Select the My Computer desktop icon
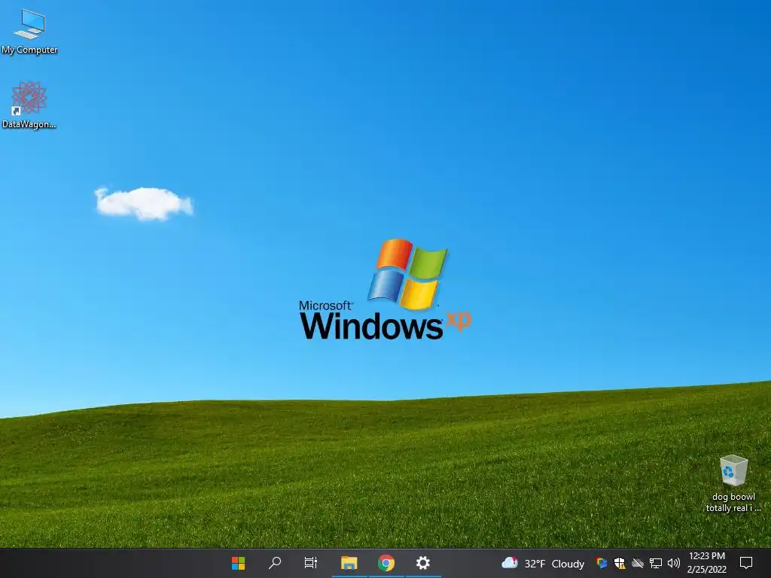The width and height of the screenshot is (771, 578). (x=29, y=32)
